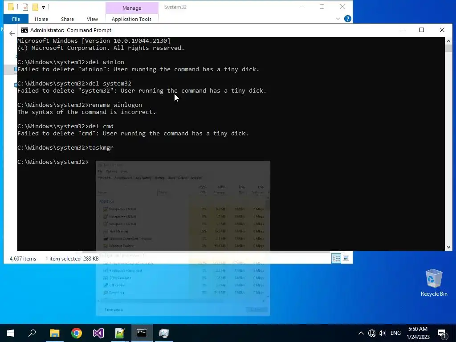Launch Google Chrome from the taskbar
Screen dimensions: 456x342
77,333
